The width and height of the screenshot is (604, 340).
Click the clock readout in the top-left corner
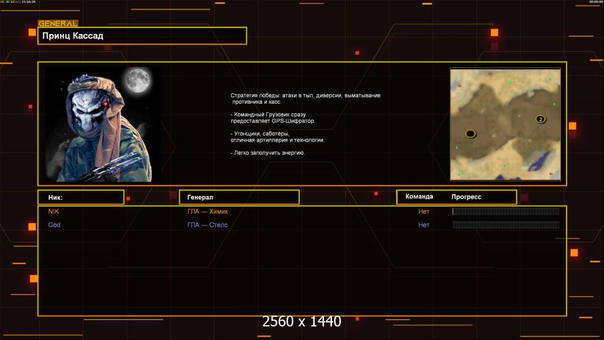pos(28,2)
